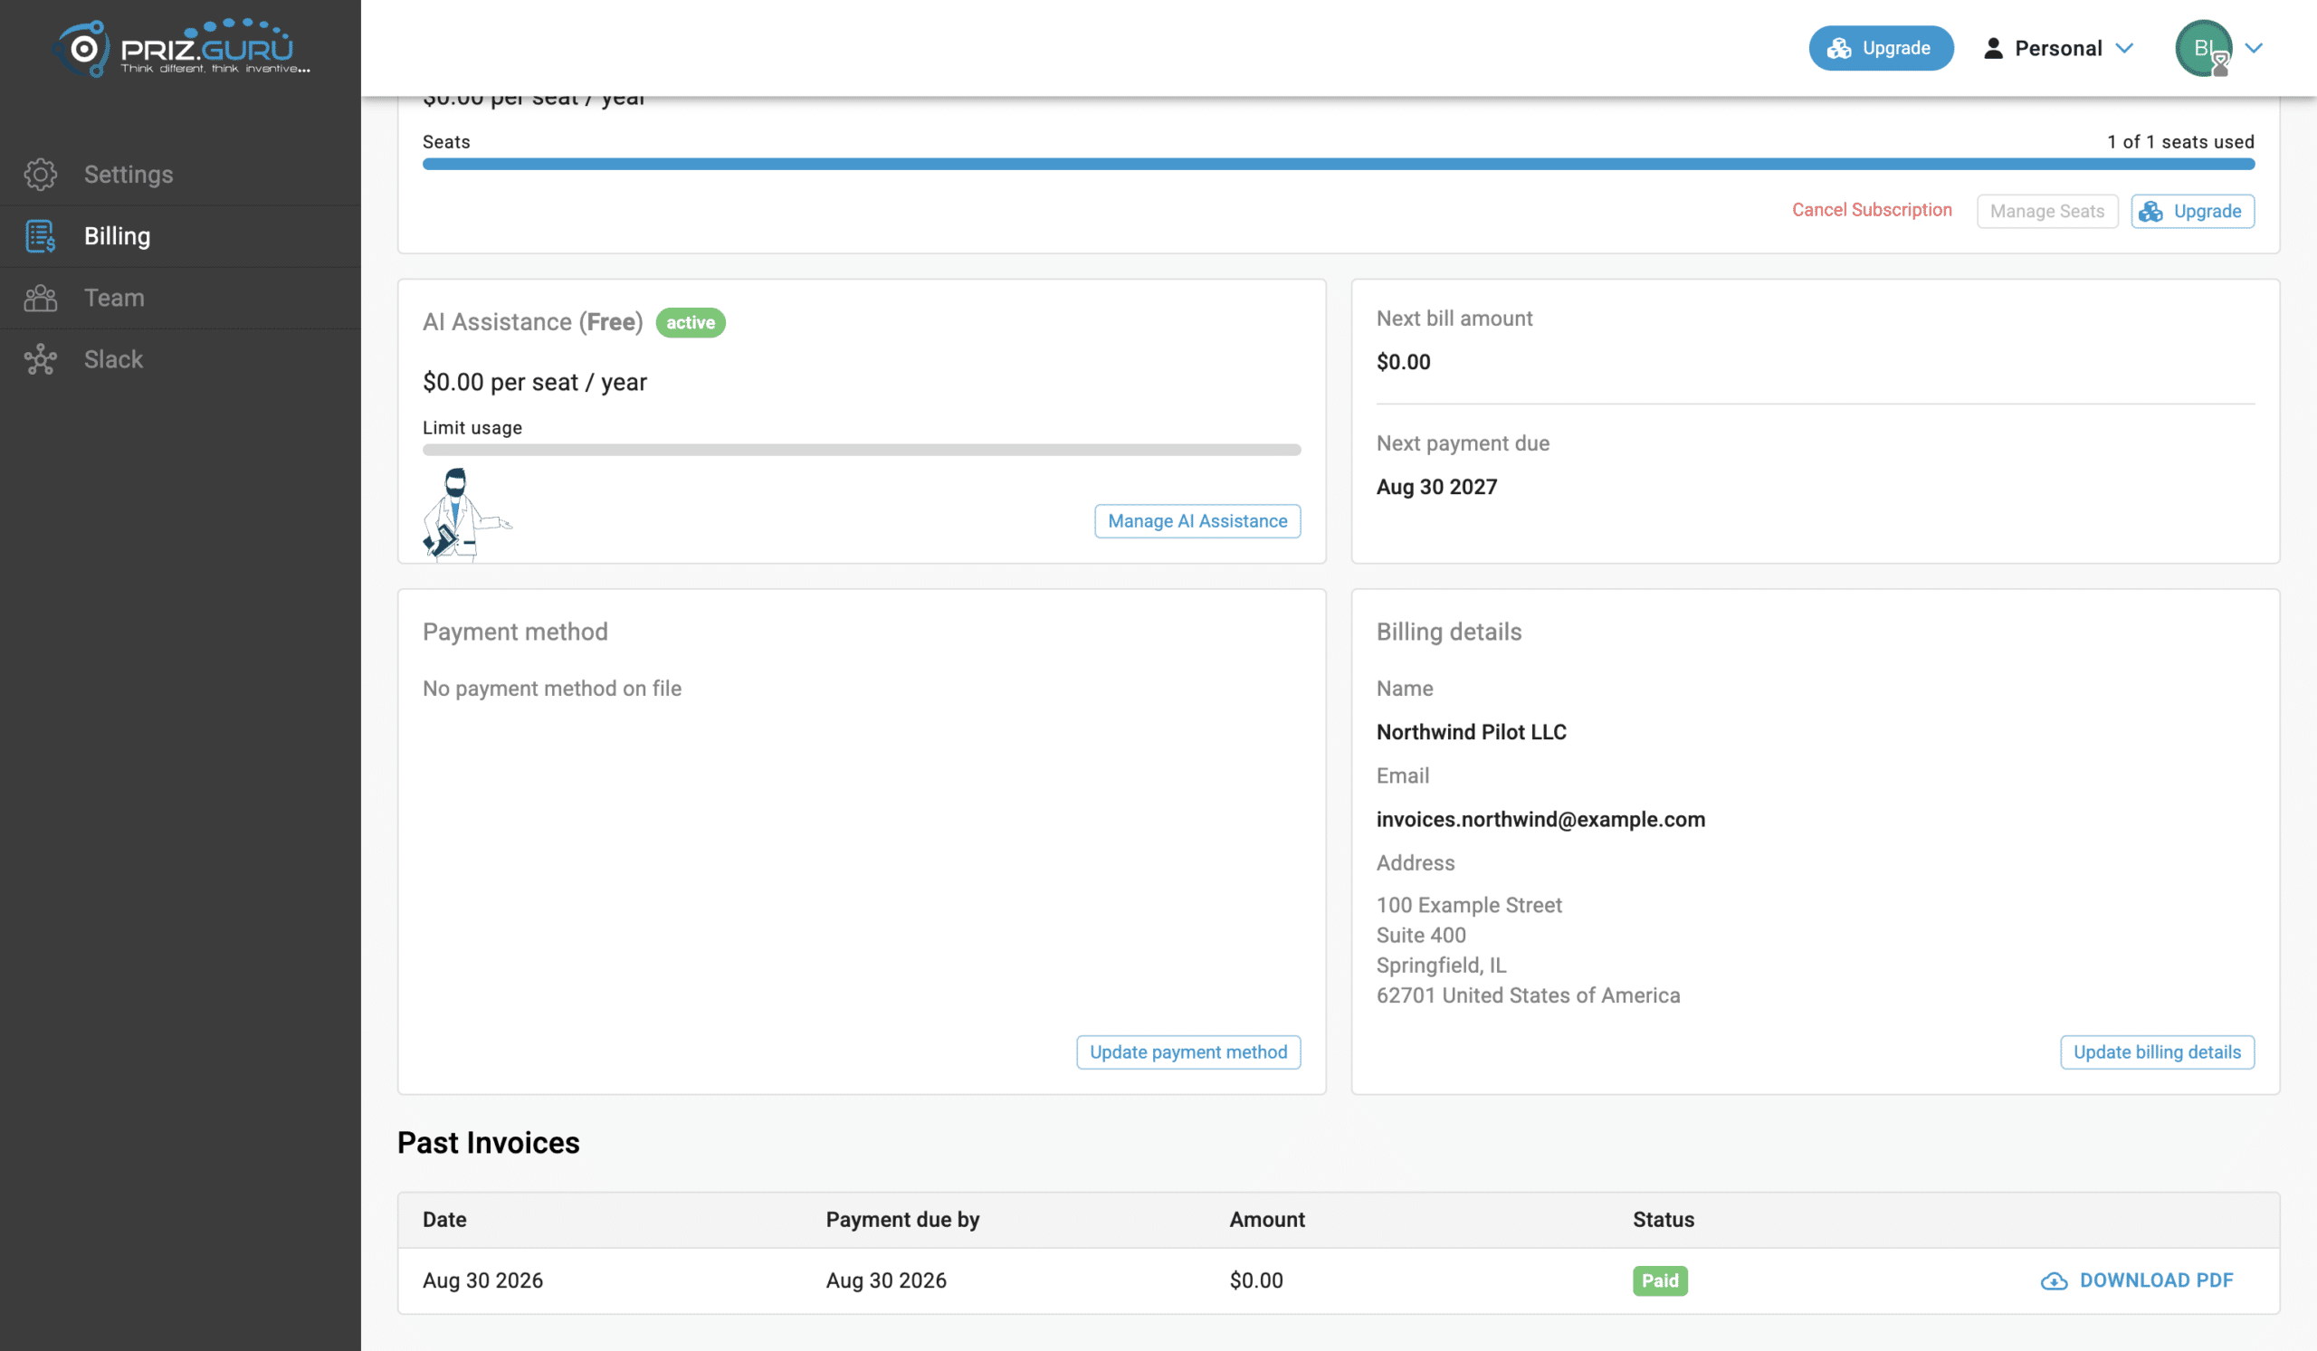Click the Slack network icon in sidebar
This screenshot has width=2317, height=1351.
point(41,359)
